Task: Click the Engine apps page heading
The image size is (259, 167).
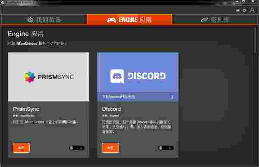Action: (x=26, y=34)
